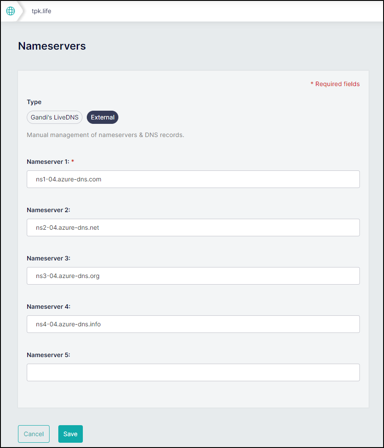This screenshot has width=384, height=448.
Task: Click the Nameserver 3 label
Action: click(x=49, y=258)
